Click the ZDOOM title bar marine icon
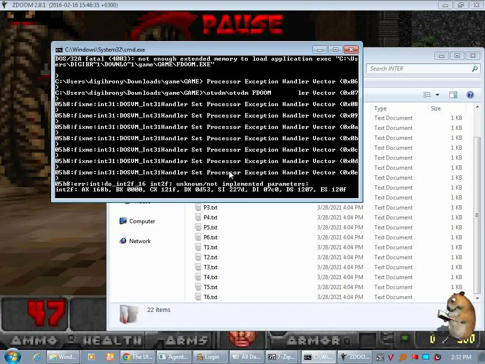Screen dimensions: 485x364 (x=5, y=5)
